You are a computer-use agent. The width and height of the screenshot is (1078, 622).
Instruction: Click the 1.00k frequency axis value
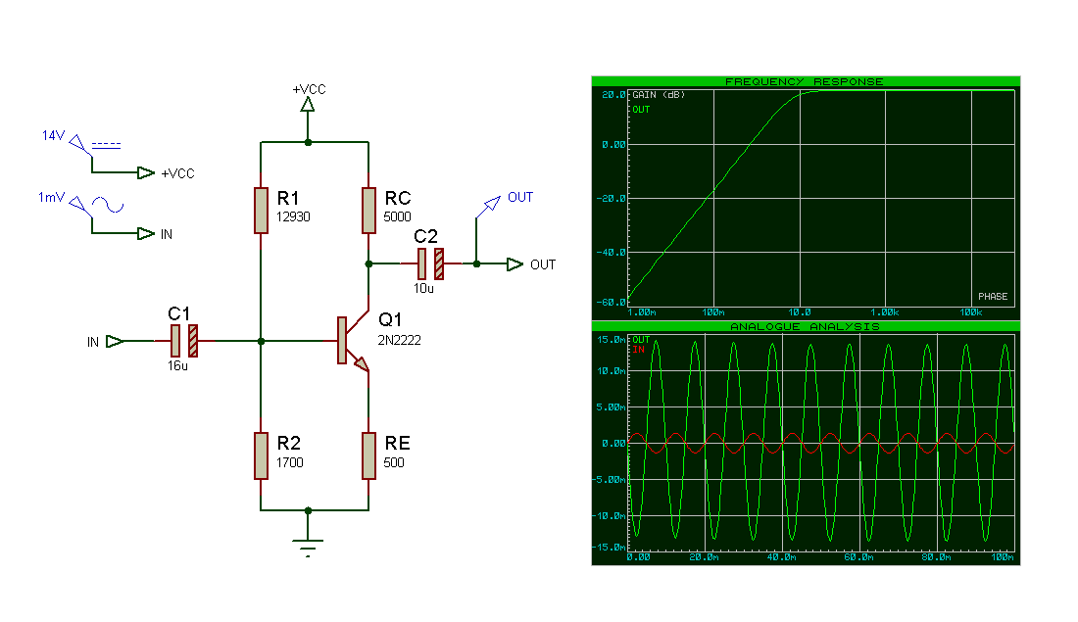pyautogui.click(x=884, y=312)
